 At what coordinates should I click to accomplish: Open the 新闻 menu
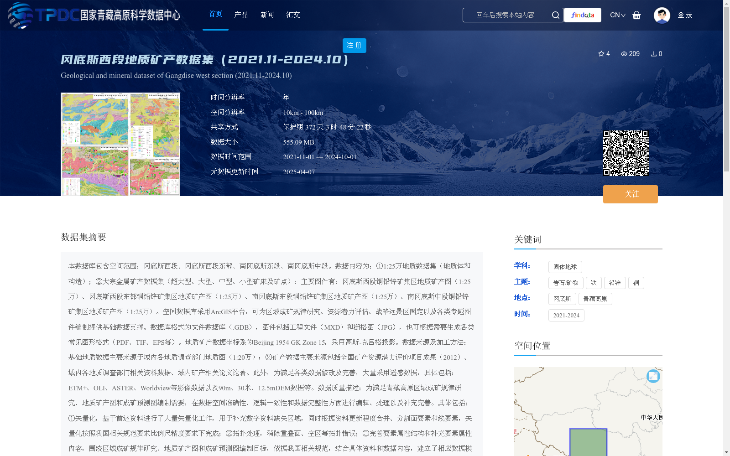[x=267, y=15]
